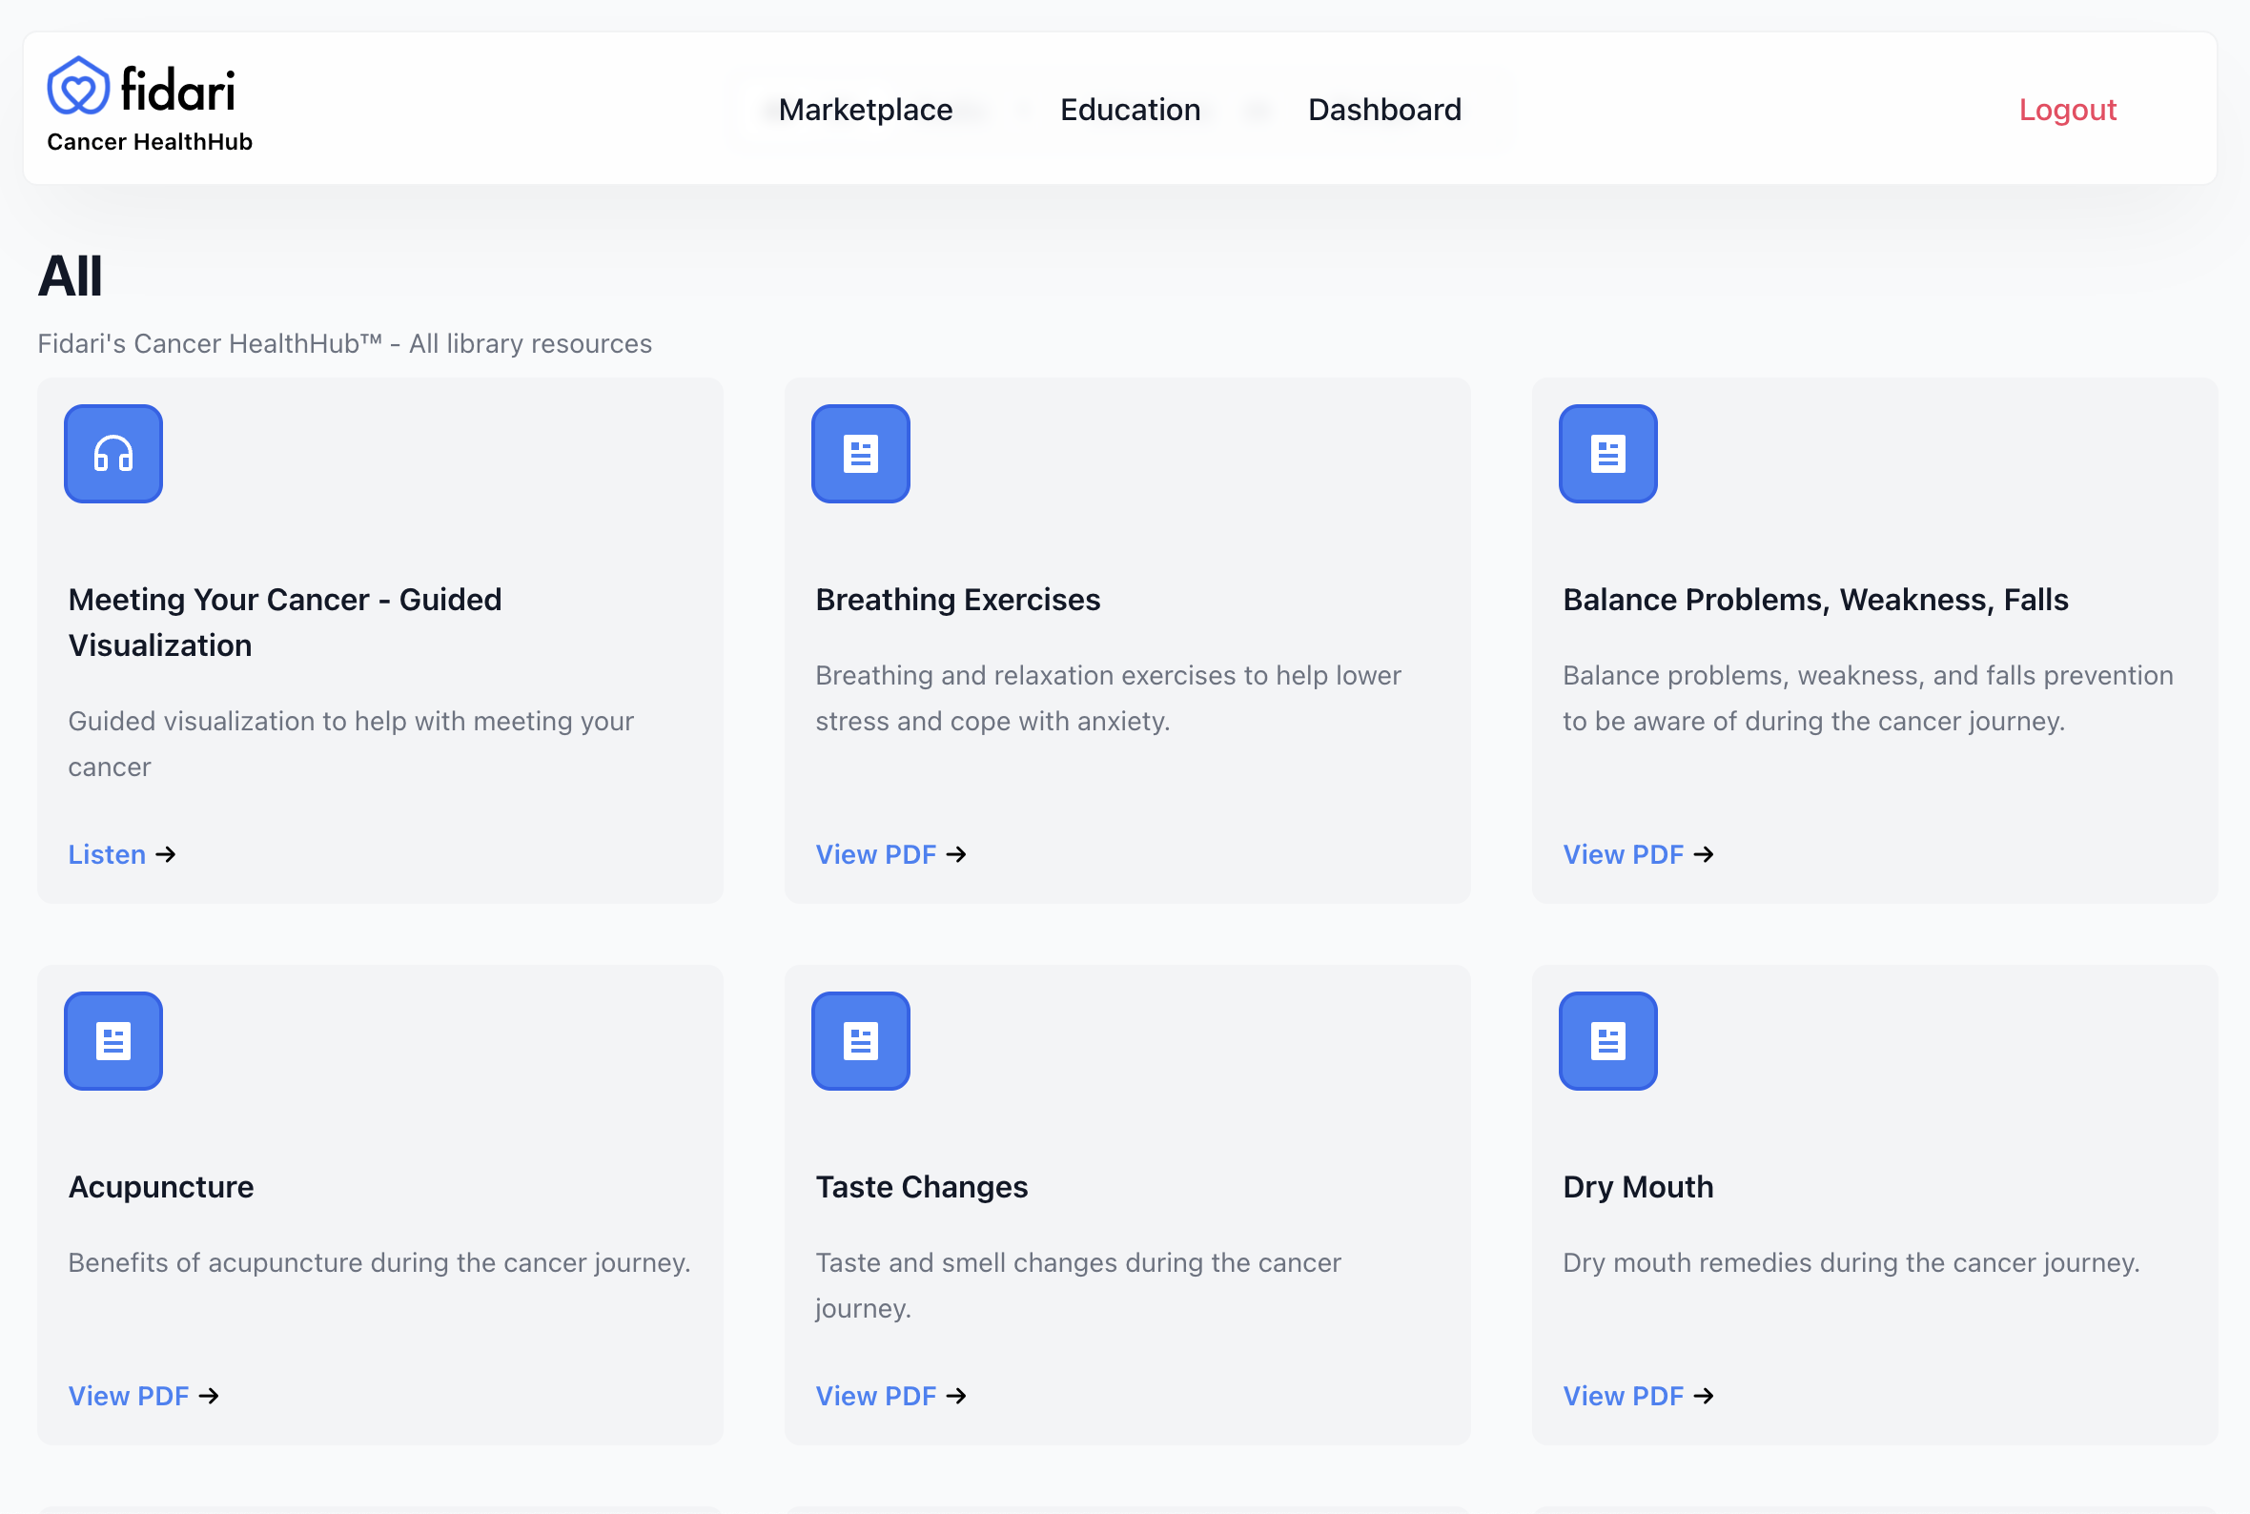Click the 'Meeting Your Cancer - Guided Visualization' title
Image resolution: width=2250 pixels, height=1514 pixels.
(x=285, y=623)
